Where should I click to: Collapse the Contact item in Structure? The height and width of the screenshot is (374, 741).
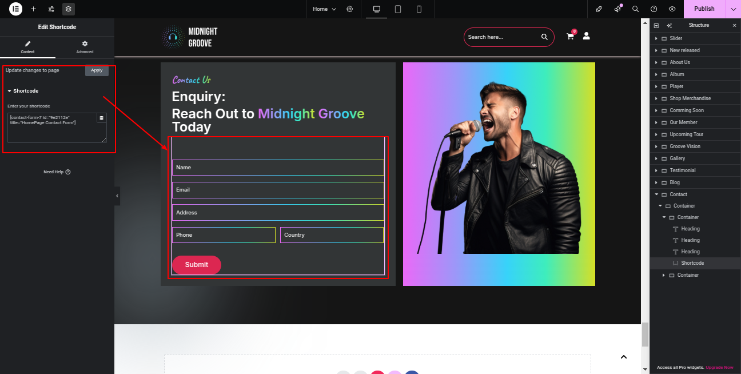click(656, 194)
